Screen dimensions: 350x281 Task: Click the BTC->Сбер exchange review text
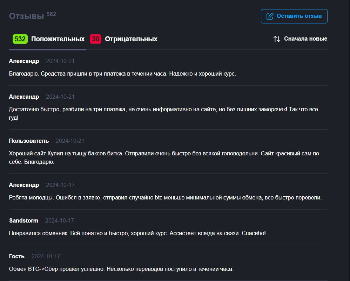pyautogui.click(x=121, y=269)
